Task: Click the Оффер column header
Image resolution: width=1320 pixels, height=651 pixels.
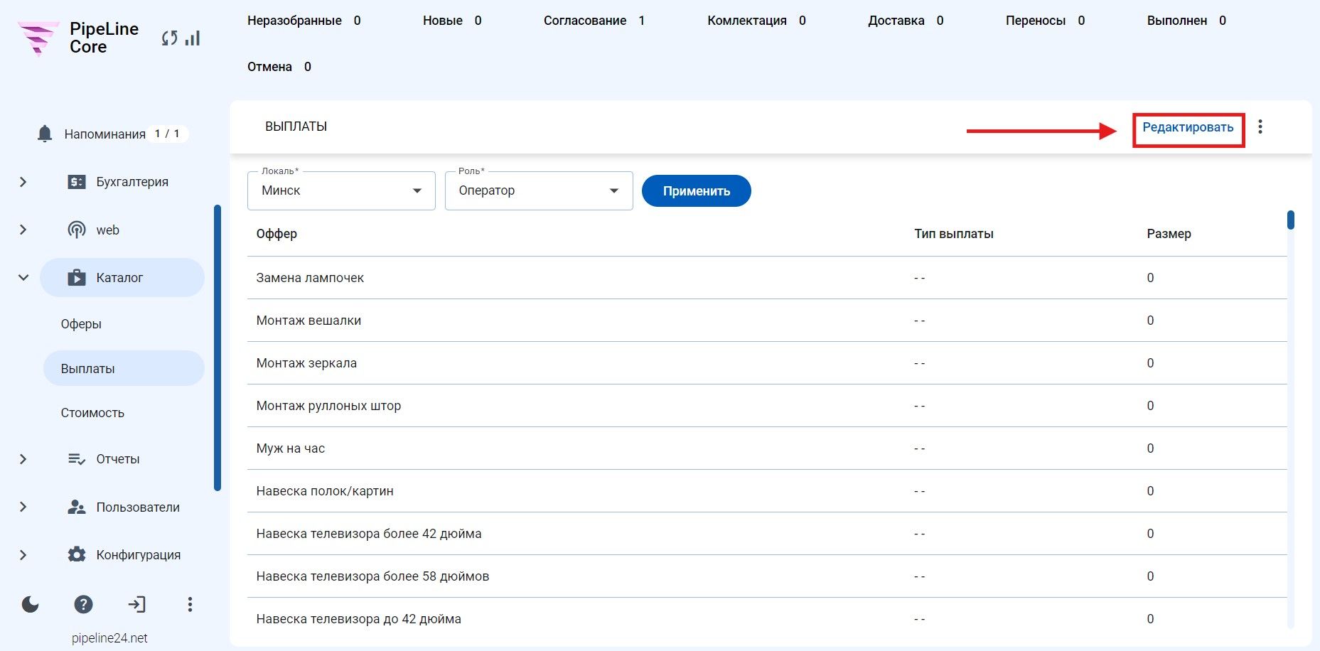Action: 277,234
